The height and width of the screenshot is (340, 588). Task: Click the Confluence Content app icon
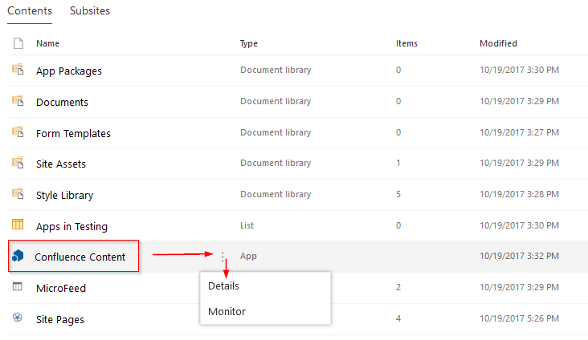(x=18, y=257)
